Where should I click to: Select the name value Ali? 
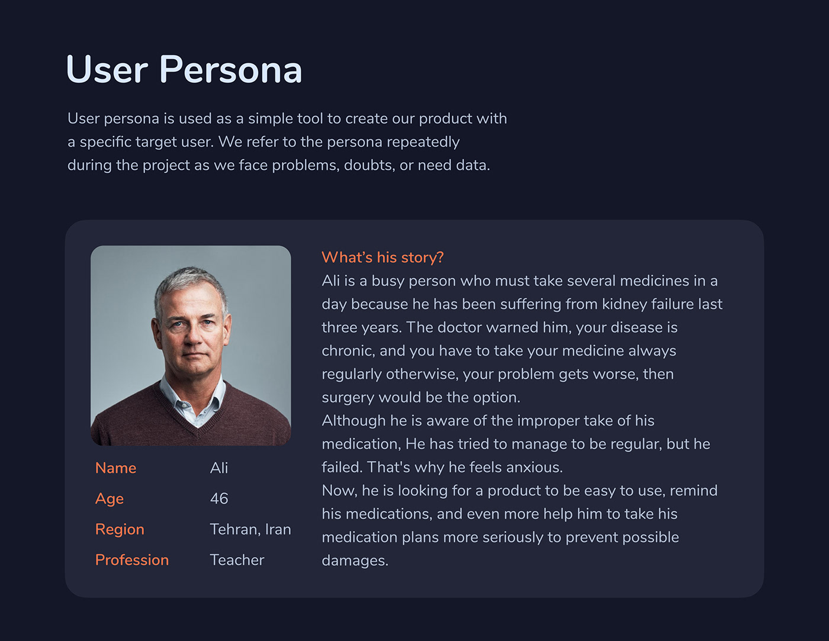[x=219, y=468]
